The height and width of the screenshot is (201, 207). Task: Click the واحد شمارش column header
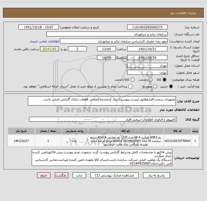(x=74, y=131)
